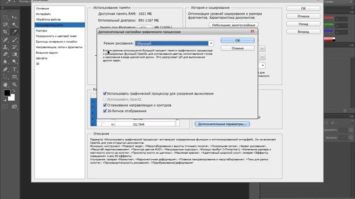Select the Hand tool

5,85
